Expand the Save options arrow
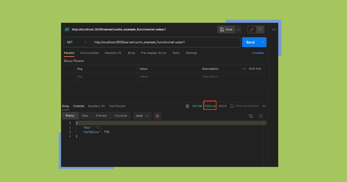This screenshot has height=182, width=347. tap(238, 29)
